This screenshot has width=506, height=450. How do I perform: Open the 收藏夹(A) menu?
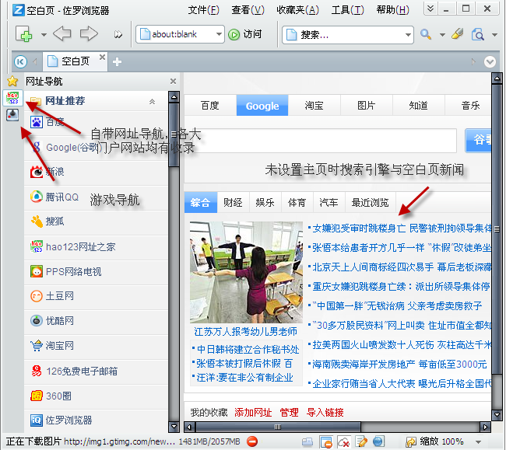pos(297,10)
